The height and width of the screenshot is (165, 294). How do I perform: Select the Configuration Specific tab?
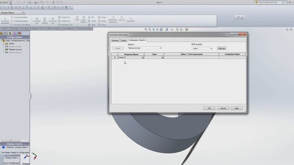point(137,40)
